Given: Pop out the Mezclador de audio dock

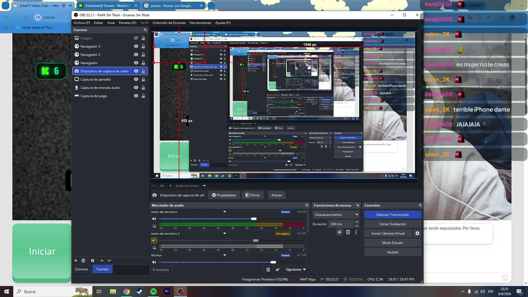Looking at the screenshot, I should pos(306,205).
